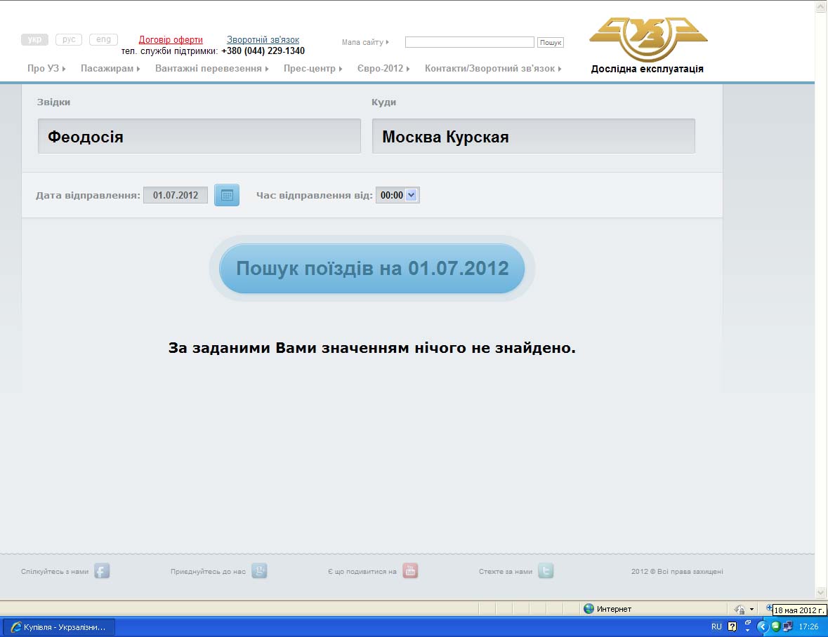Open the 'Вантажні перевезення' menu
This screenshot has height=637, width=828.
pos(211,69)
